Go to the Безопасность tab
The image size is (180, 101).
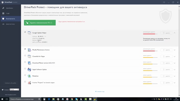click(10, 19)
